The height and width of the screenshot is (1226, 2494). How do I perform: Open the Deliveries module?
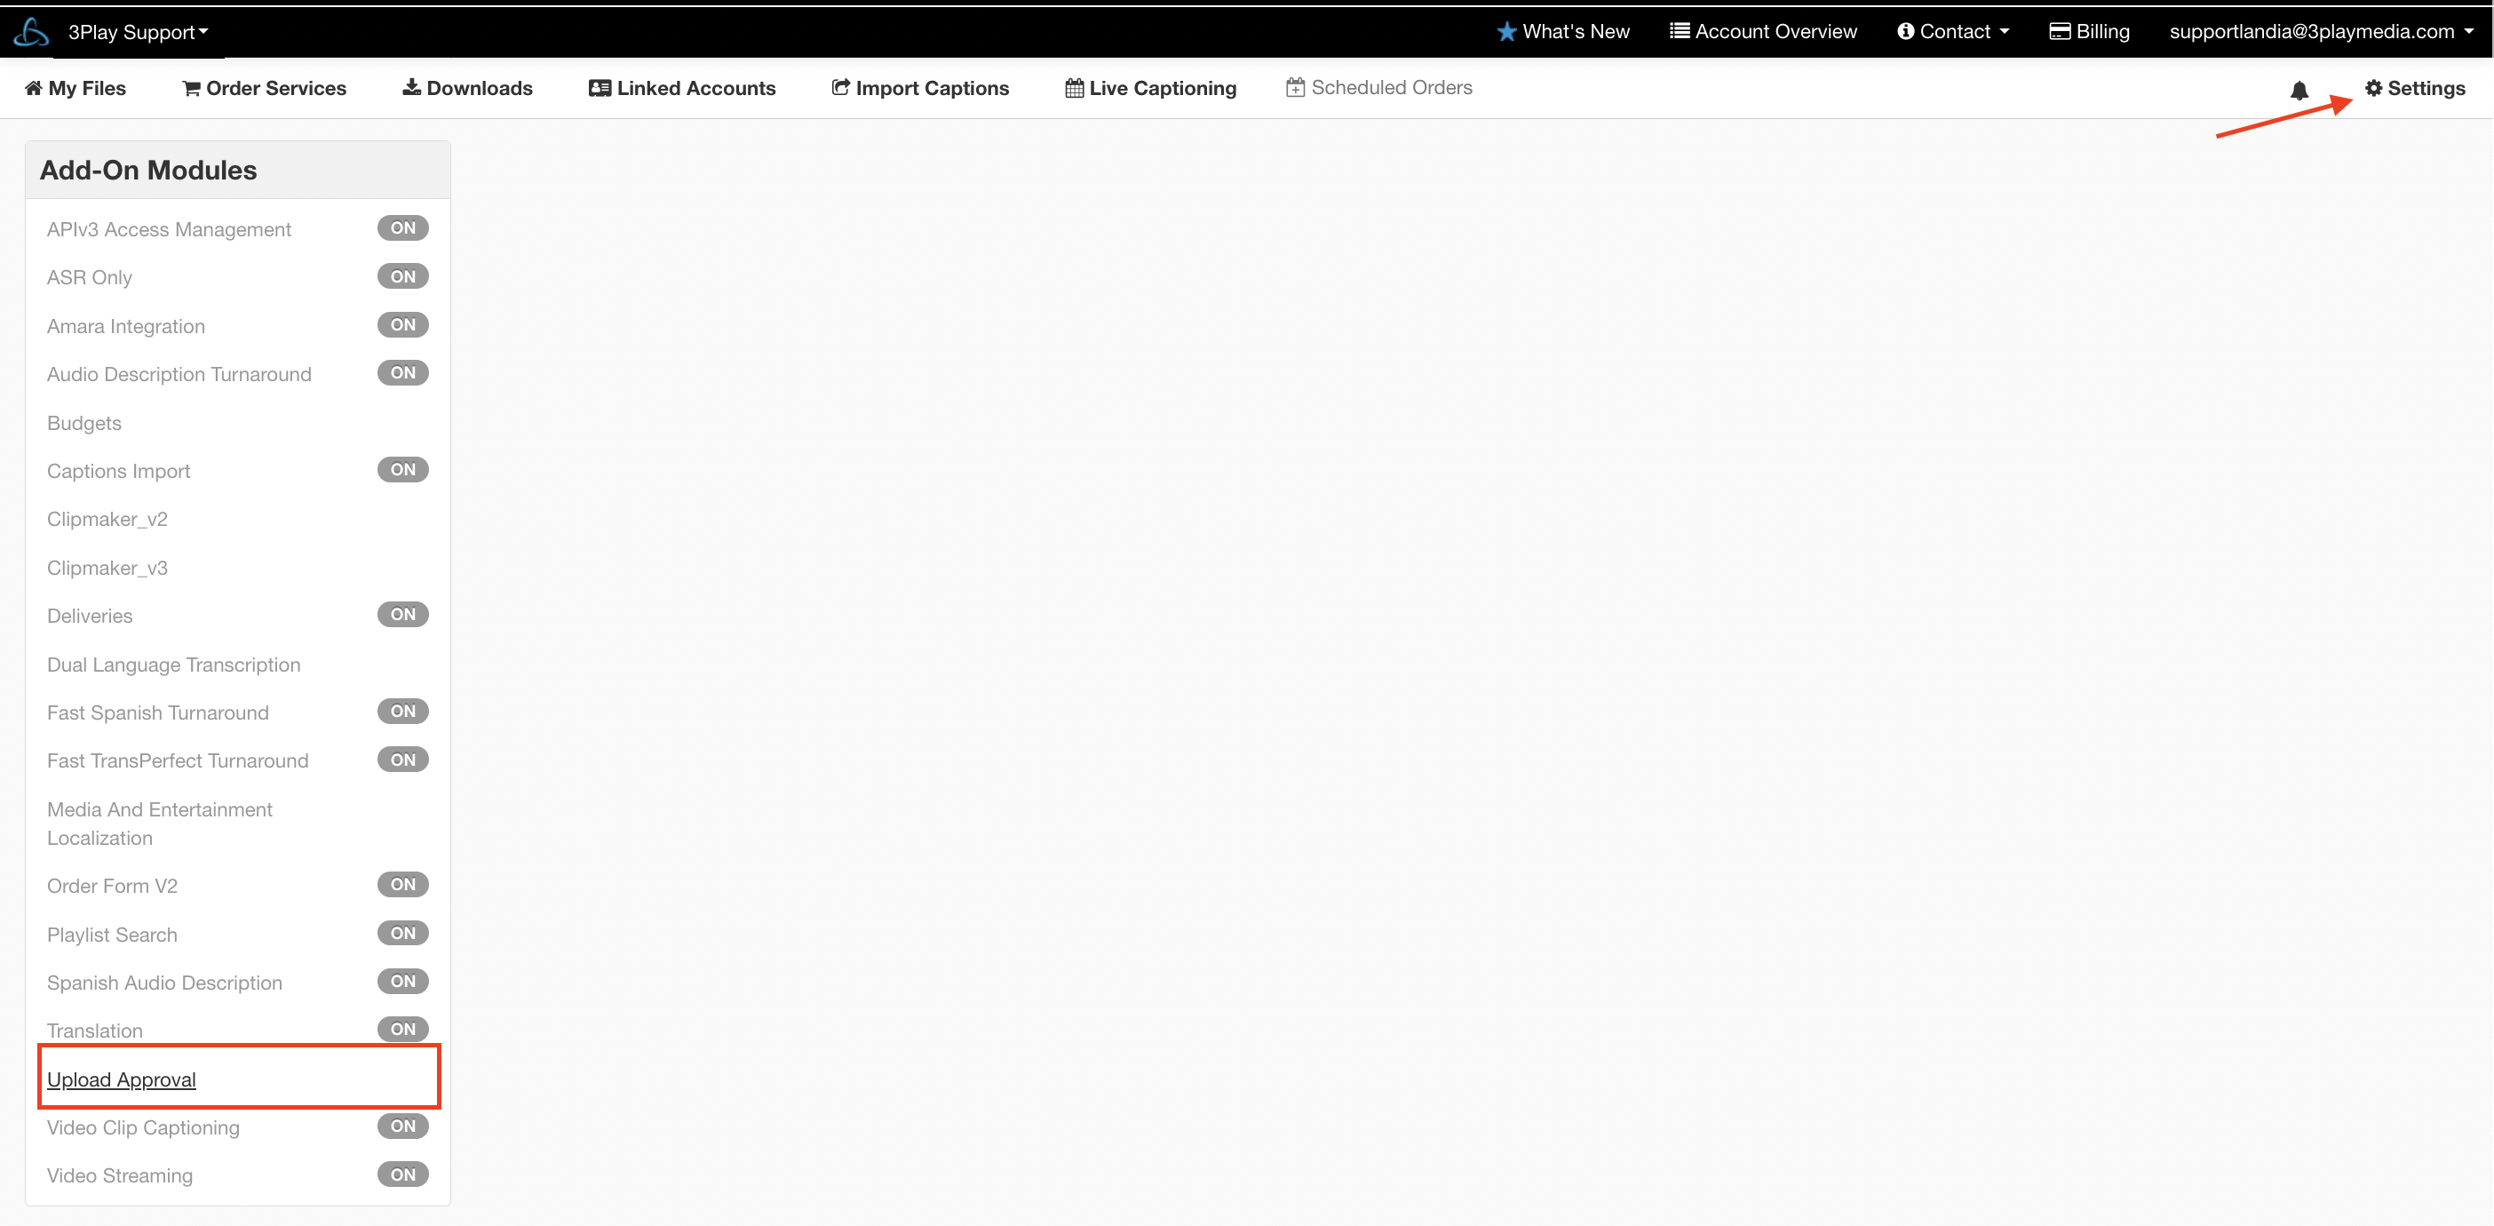coord(90,616)
